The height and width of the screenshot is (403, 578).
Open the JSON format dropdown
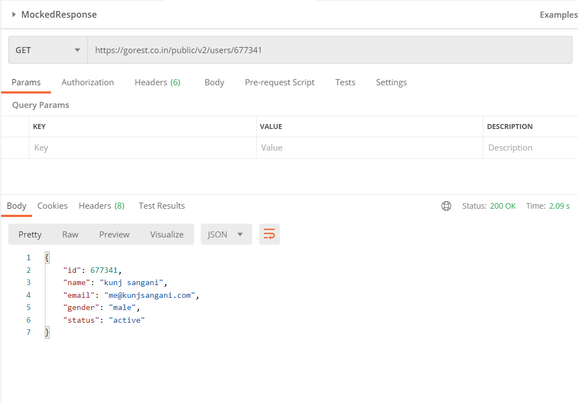[226, 234]
